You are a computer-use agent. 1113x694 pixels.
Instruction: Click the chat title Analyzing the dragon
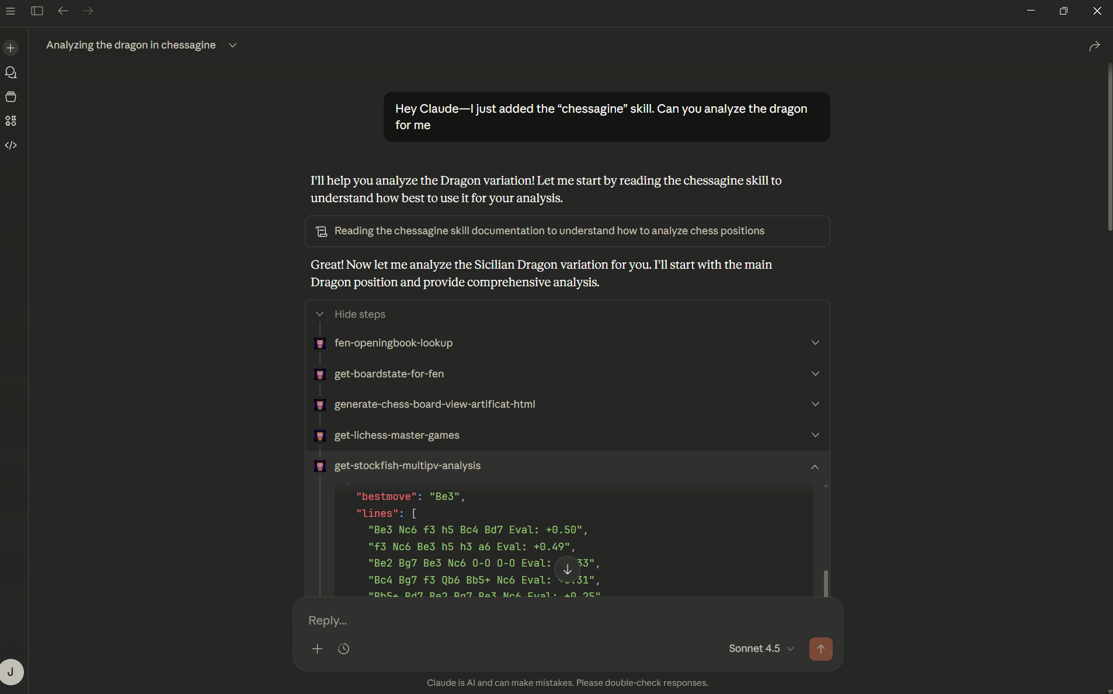[131, 45]
